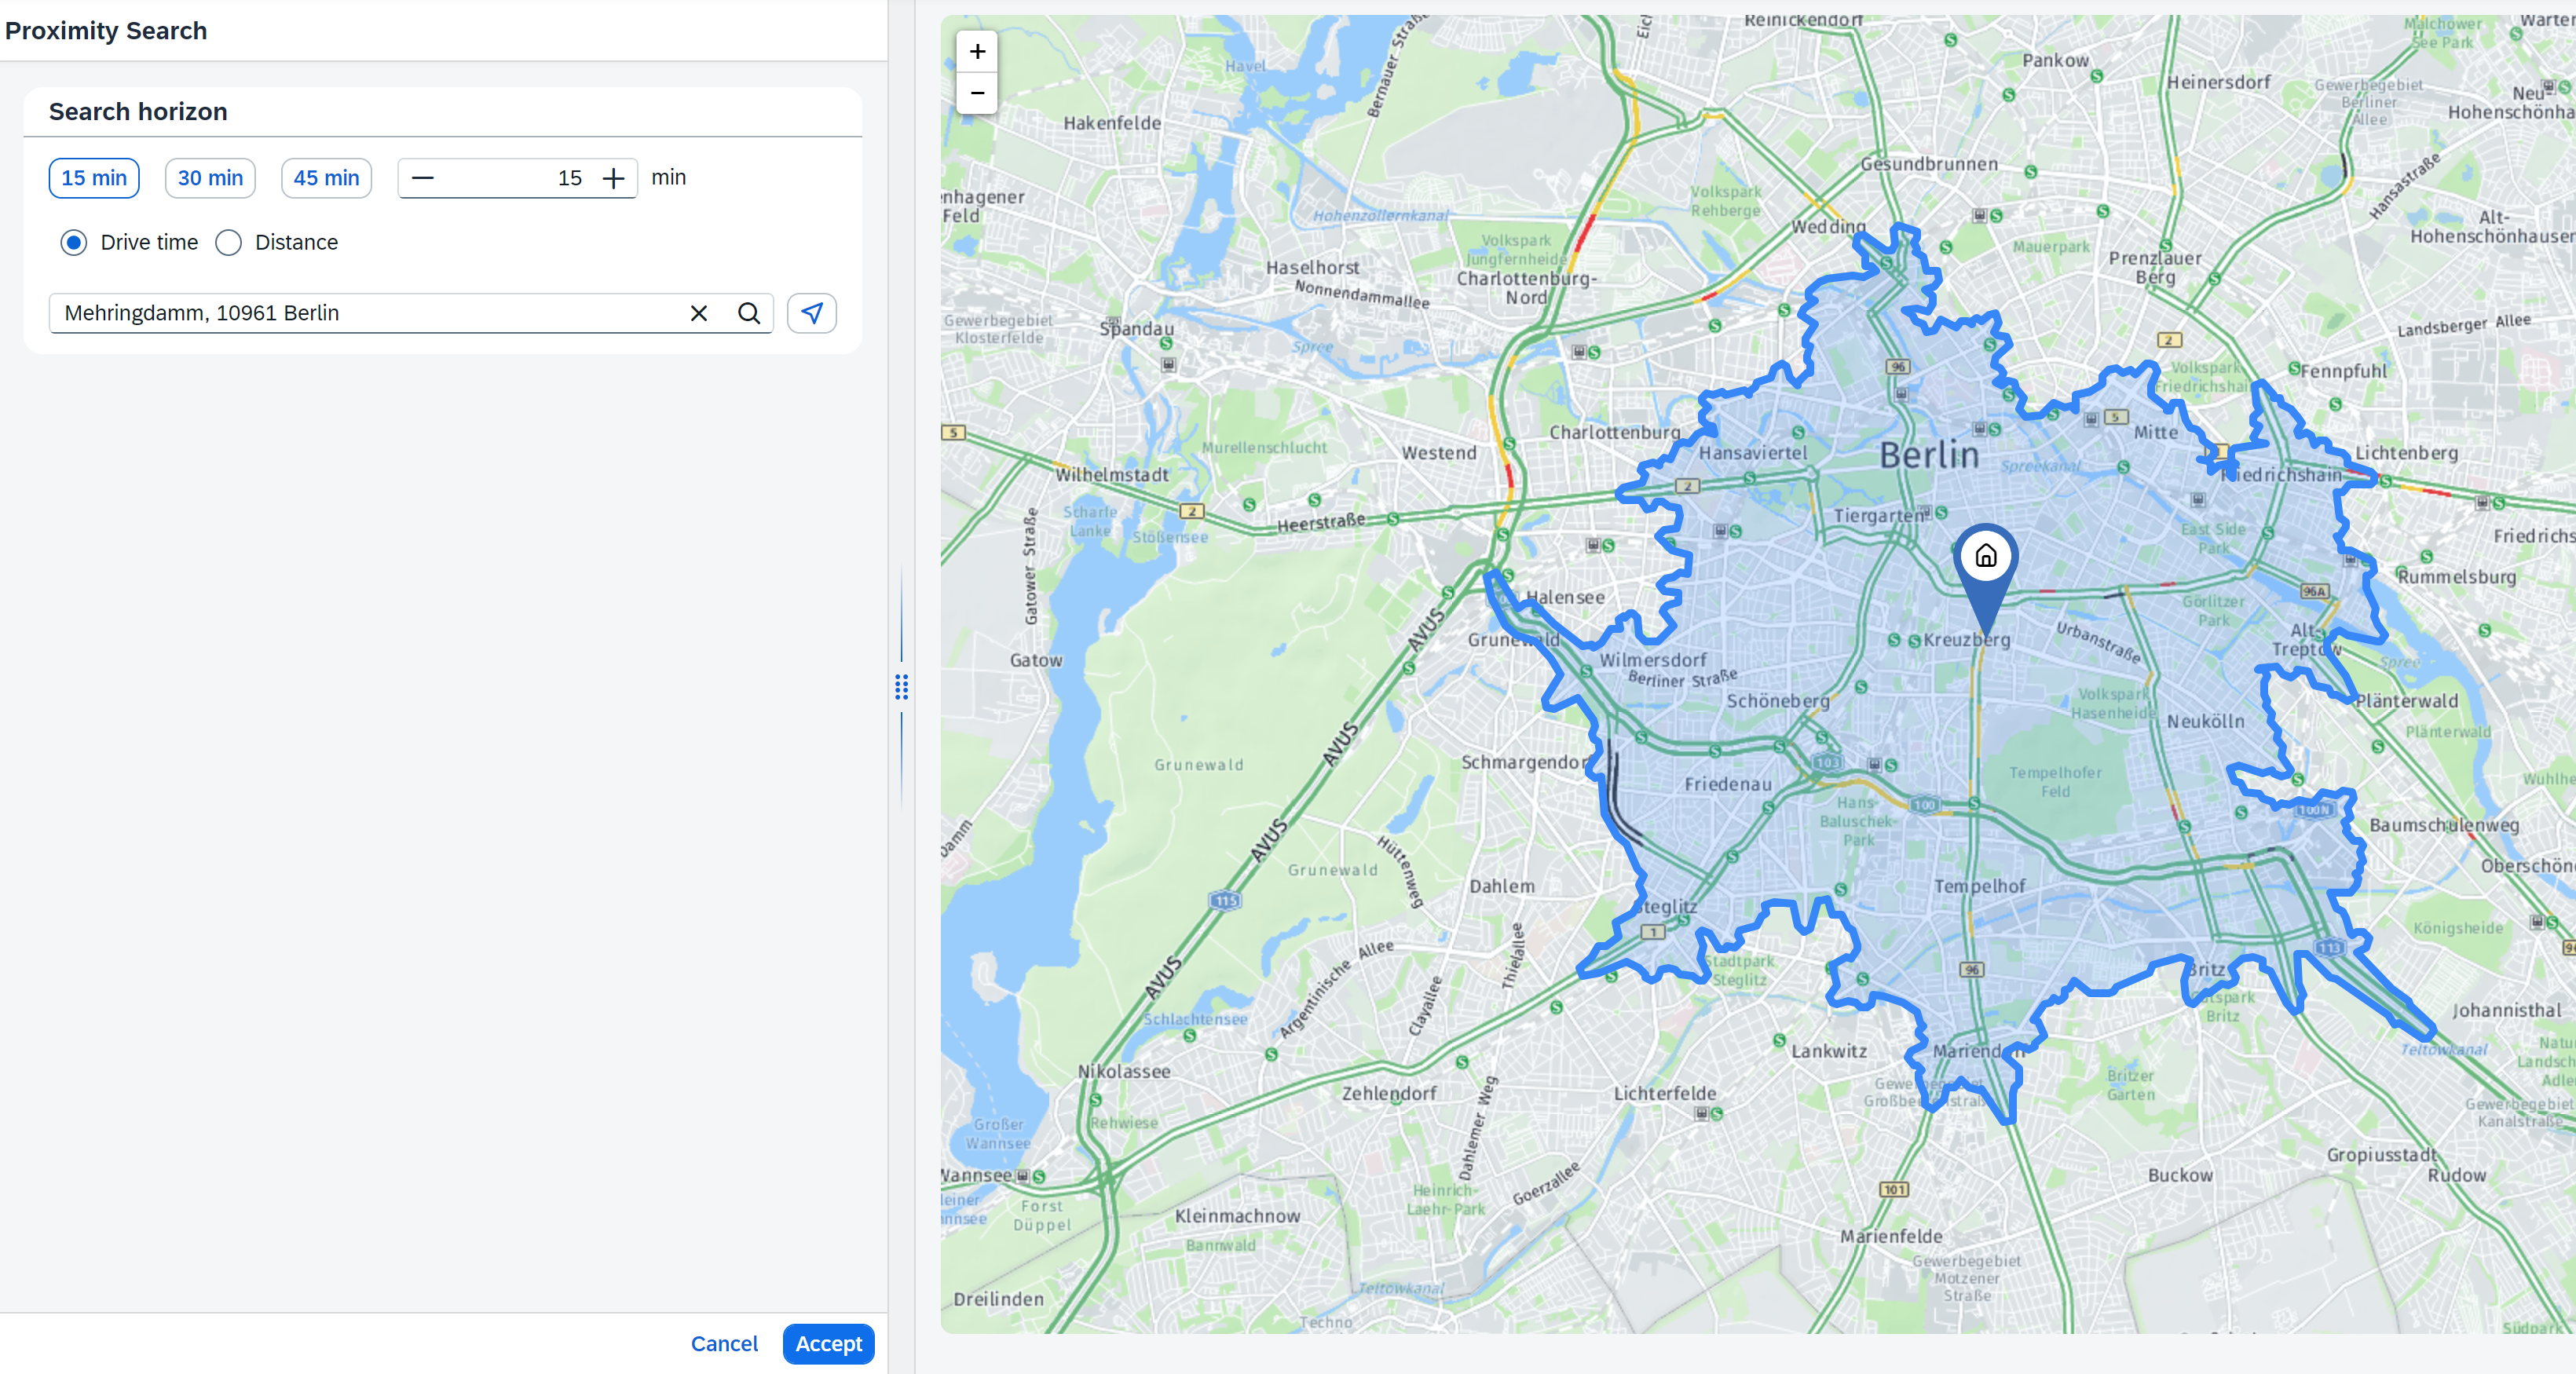Viewport: 2576px width, 1374px height.
Task: Click the Dahlem label on map
Action: coord(1501,886)
